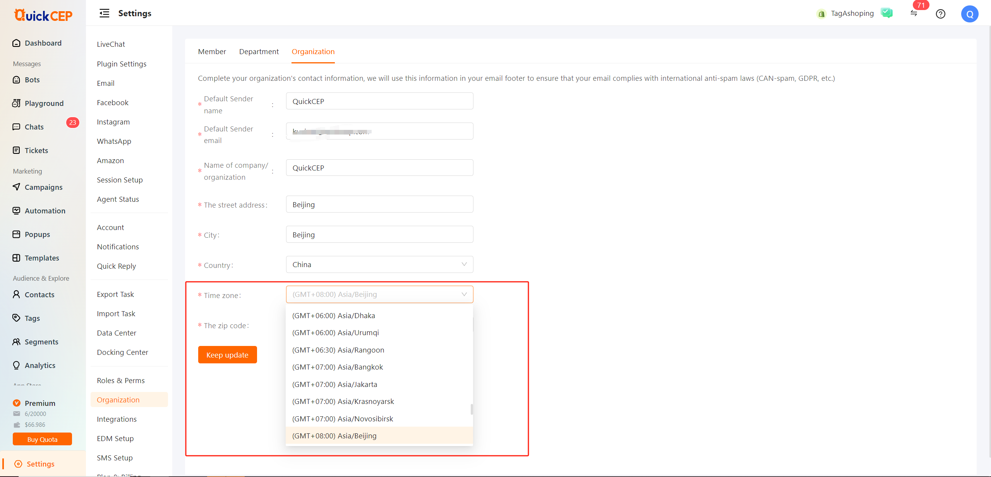The height and width of the screenshot is (477, 991).
Task: Open the Export Task settings link
Action: tap(115, 294)
